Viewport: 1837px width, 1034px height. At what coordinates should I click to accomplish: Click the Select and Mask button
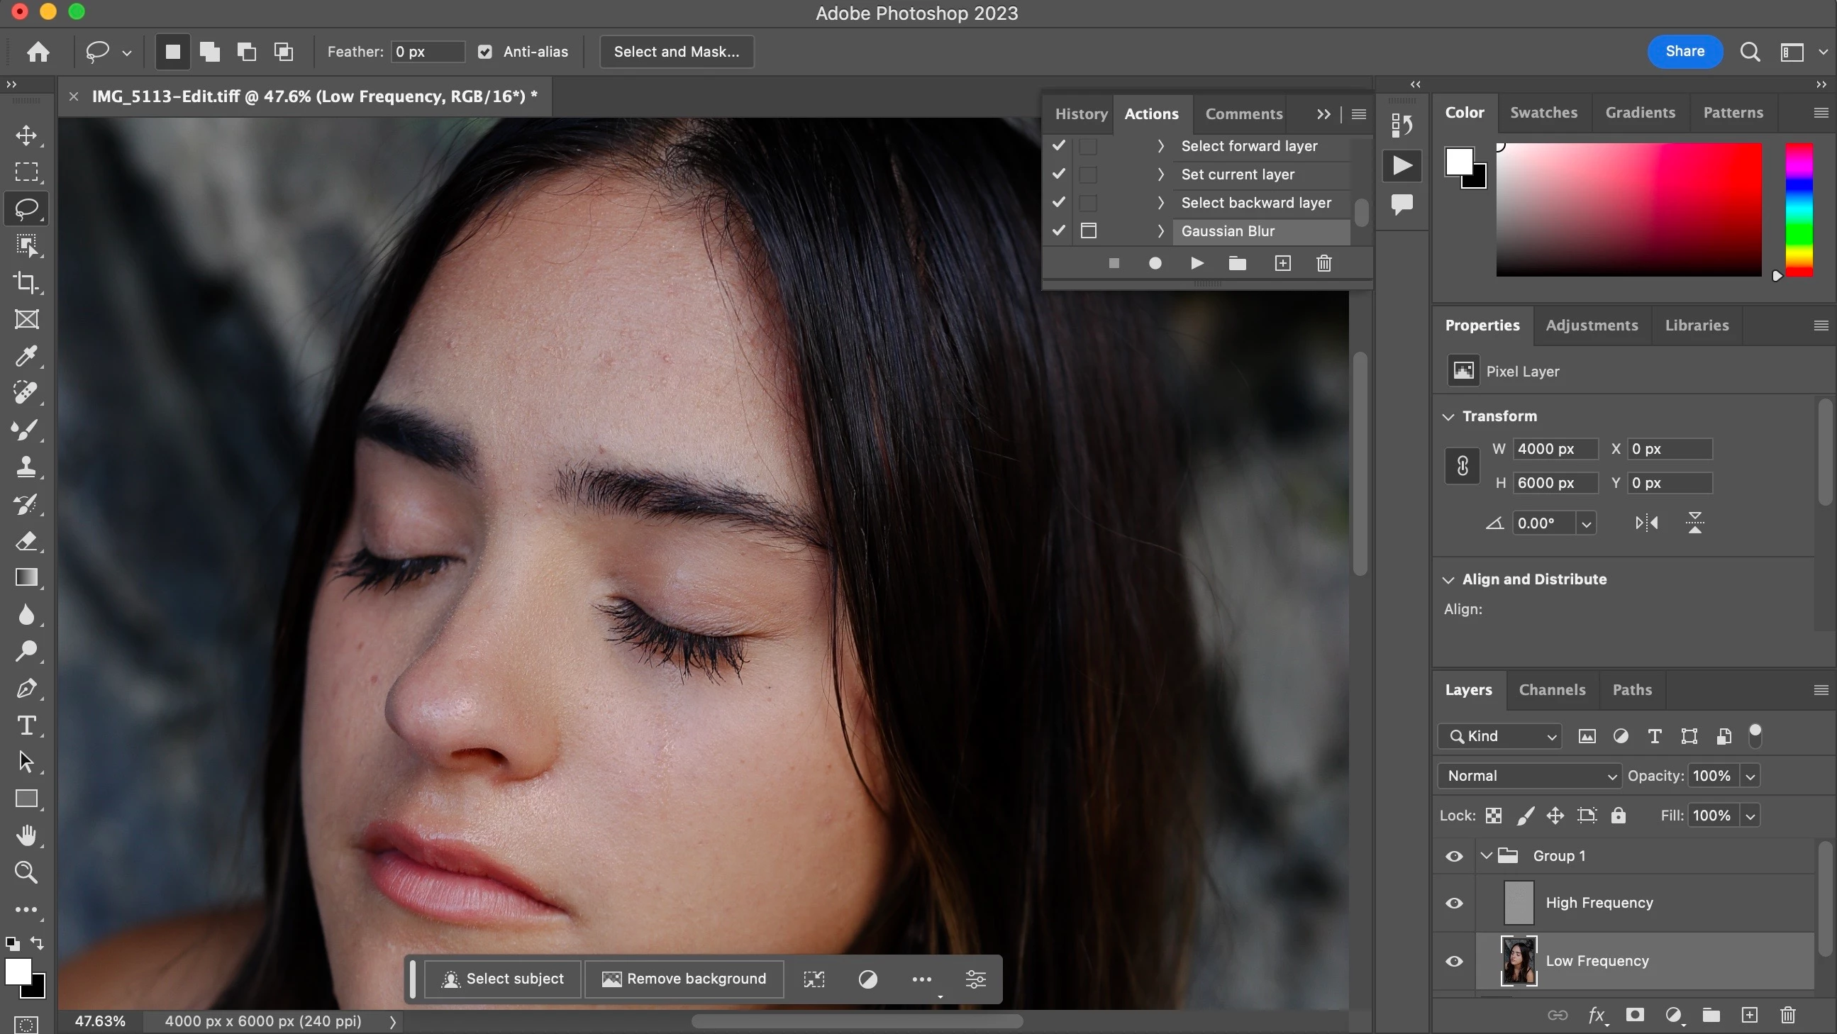(676, 51)
